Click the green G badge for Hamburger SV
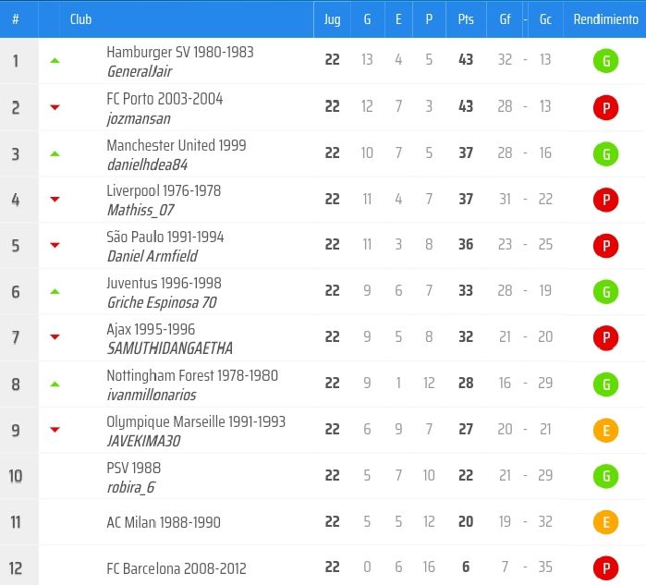Screen dimensions: 646x585 pos(605,61)
